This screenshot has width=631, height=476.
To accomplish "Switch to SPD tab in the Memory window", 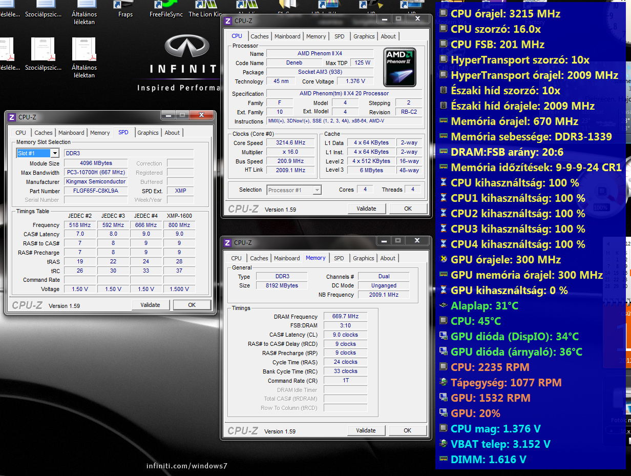I will point(339,258).
